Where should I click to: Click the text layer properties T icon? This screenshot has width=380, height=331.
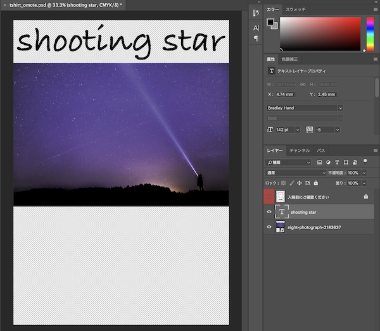272,71
